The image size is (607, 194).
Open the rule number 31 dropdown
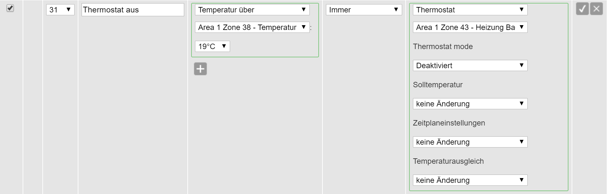tap(60, 10)
